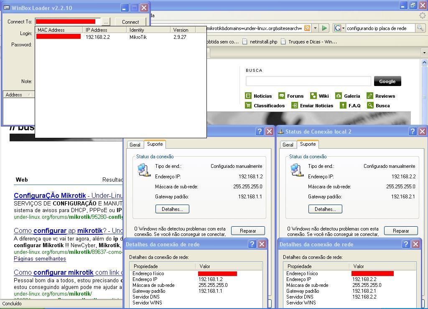Click Reparar button in Conexão local 2
The height and width of the screenshot is (309, 428).
(x=401, y=231)
